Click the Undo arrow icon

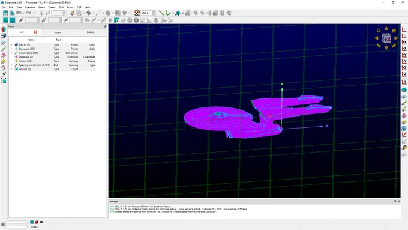tap(19, 13)
